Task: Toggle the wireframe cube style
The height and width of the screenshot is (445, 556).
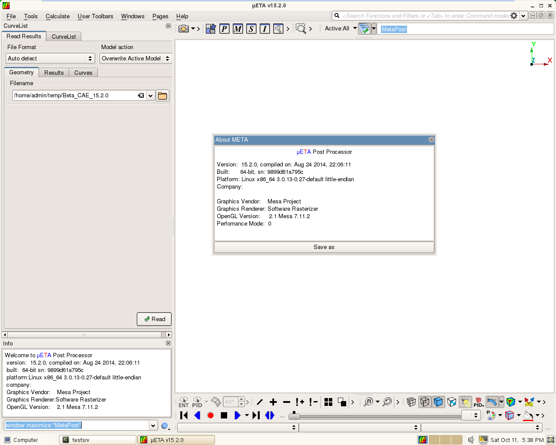Action: tap(411, 402)
